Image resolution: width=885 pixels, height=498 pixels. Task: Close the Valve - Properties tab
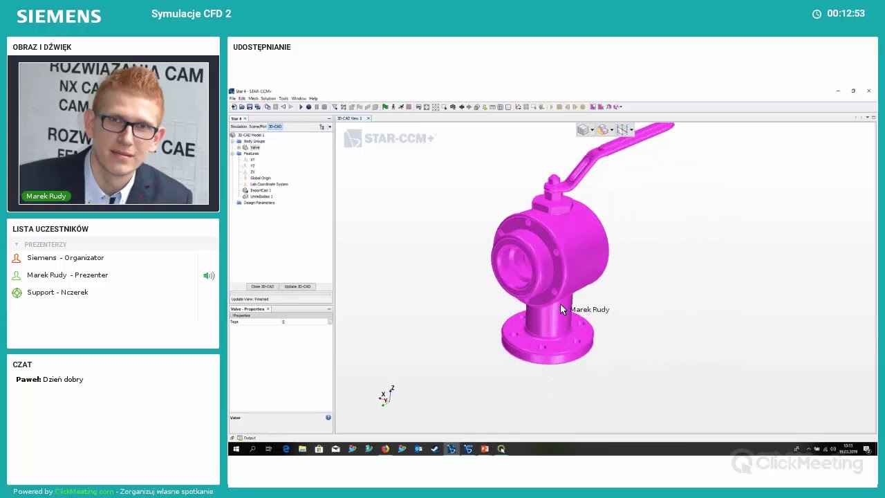tap(268, 309)
